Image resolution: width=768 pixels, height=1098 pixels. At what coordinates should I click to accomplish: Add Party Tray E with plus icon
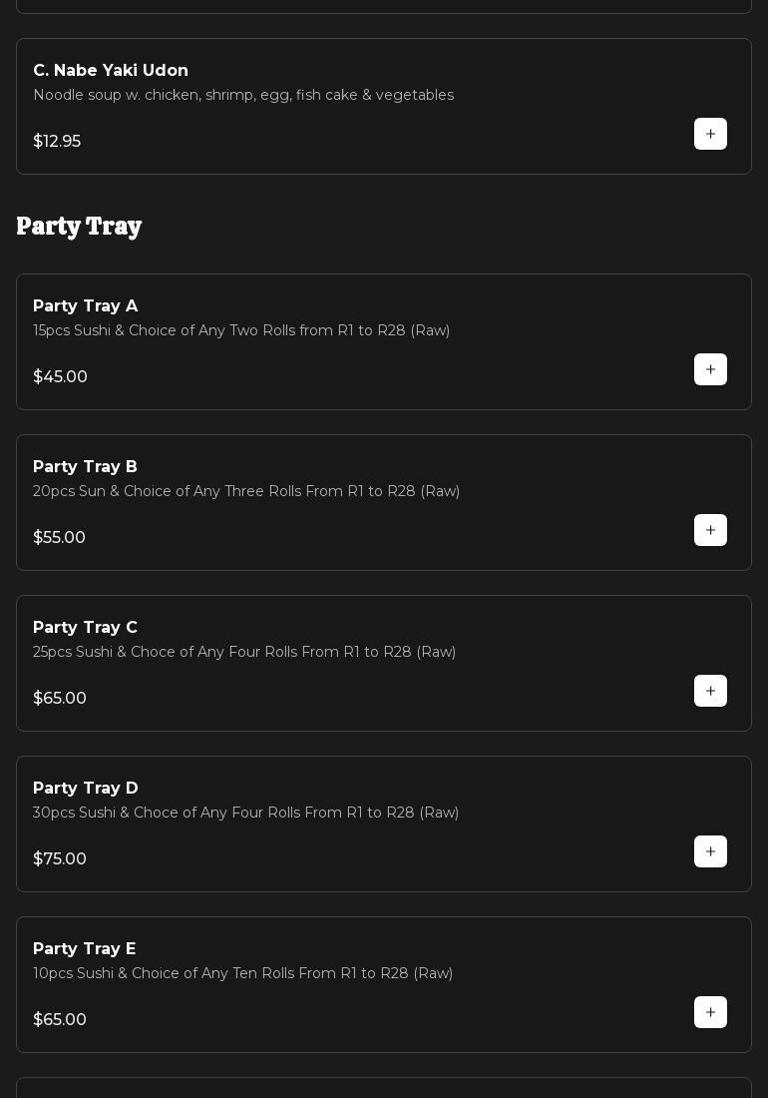point(710,1012)
